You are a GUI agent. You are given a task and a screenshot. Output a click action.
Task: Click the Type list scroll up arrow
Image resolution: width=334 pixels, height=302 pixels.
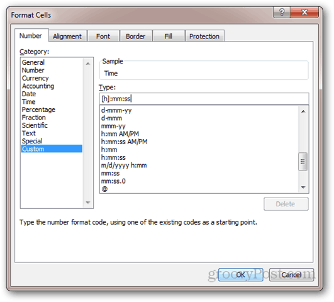(303, 111)
